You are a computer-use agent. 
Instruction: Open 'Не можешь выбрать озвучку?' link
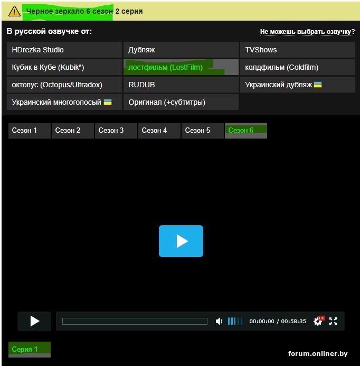click(307, 32)
